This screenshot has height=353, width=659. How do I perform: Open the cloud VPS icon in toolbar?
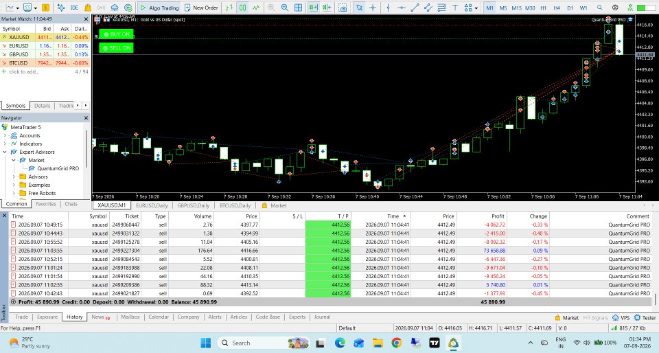(x=115, y=8)
